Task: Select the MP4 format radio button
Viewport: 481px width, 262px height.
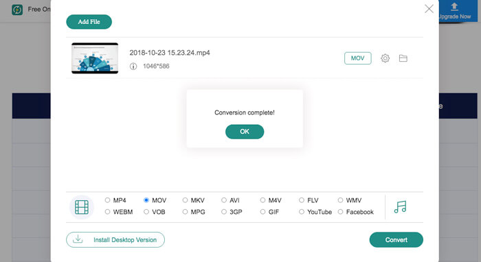Action: coord(107,200)
